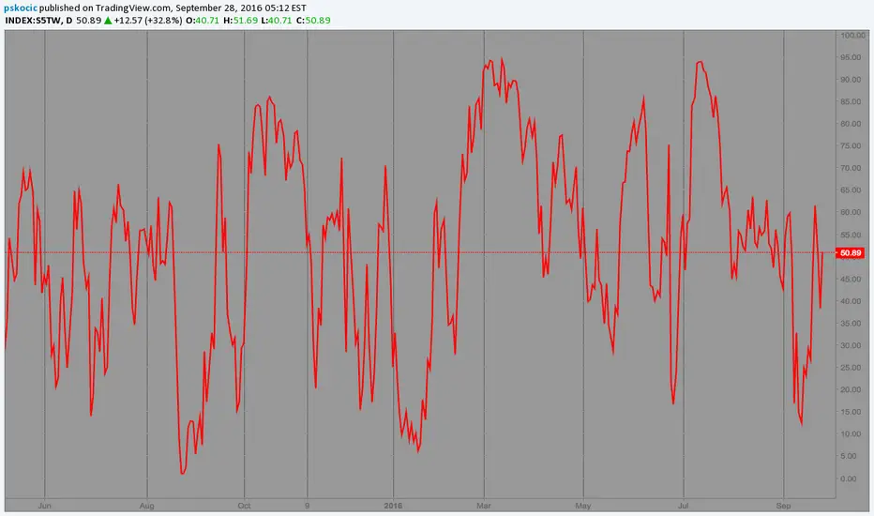Image resolution: width=874 pixels, height=516 pixels.
Task: Select the 25.00 price axis label
Action: (x=851, y=368)
